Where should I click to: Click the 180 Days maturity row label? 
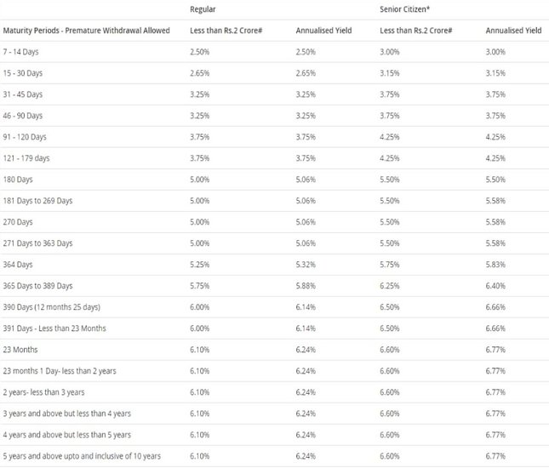click(x=18, y=180)
